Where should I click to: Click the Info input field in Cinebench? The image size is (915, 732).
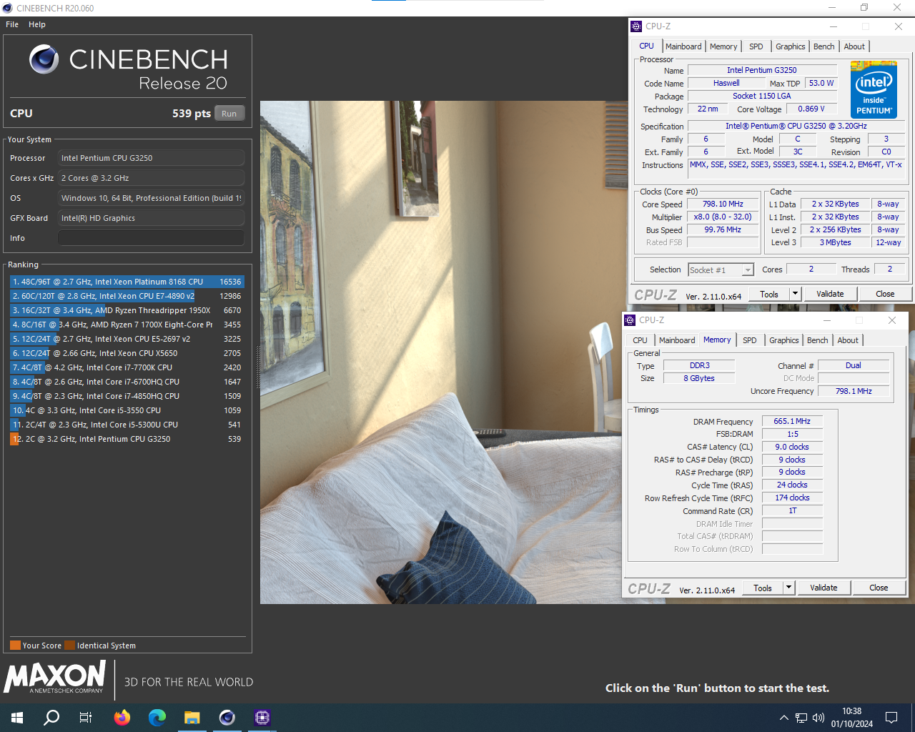coord(151,238)
